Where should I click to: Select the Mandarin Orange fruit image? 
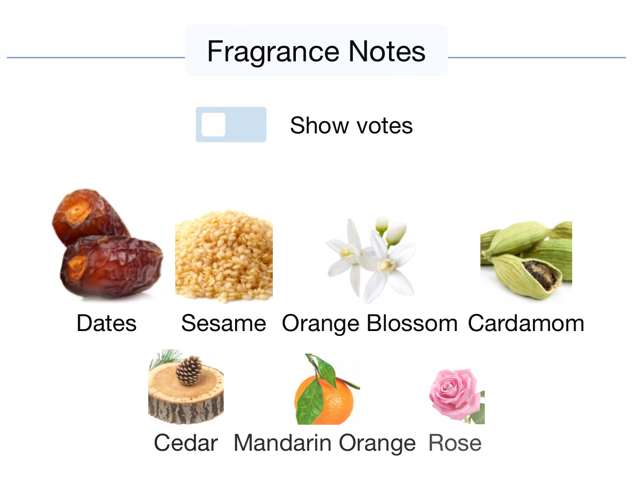(x=324, y=390)
